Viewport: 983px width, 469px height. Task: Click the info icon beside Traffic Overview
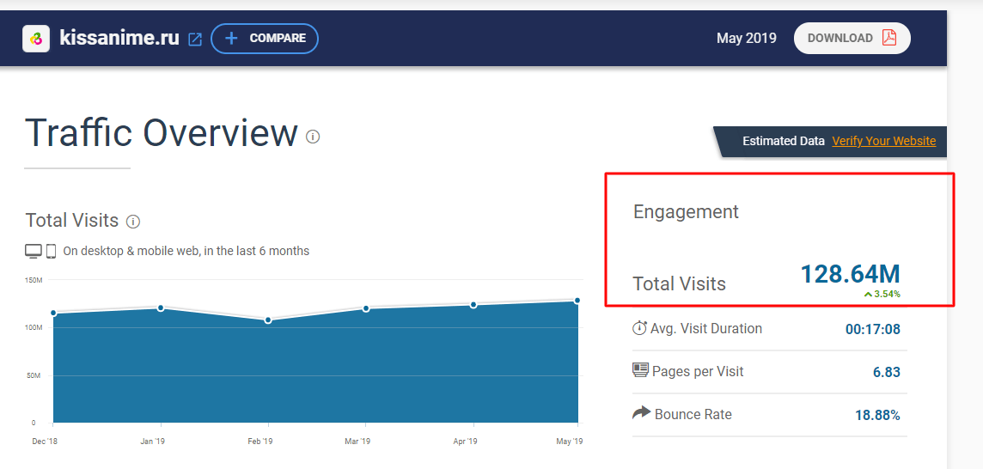[313, 136]
